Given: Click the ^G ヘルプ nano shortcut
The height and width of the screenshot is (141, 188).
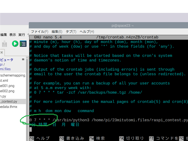Looking at the screenshot, I should pos(39,138).
